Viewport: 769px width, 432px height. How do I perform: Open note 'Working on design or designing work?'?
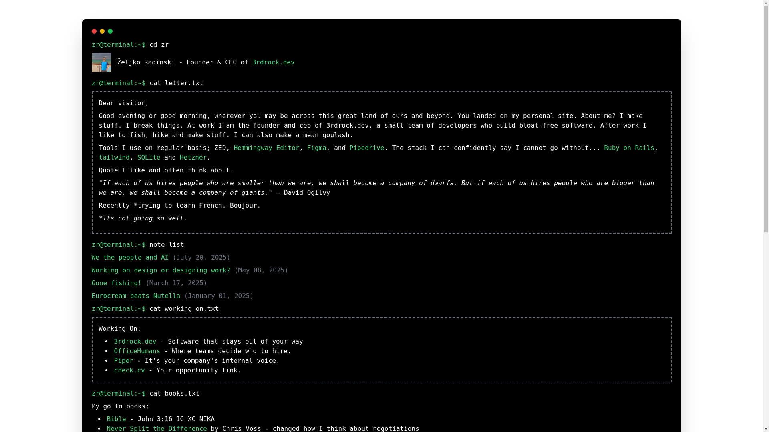(161, 270)
